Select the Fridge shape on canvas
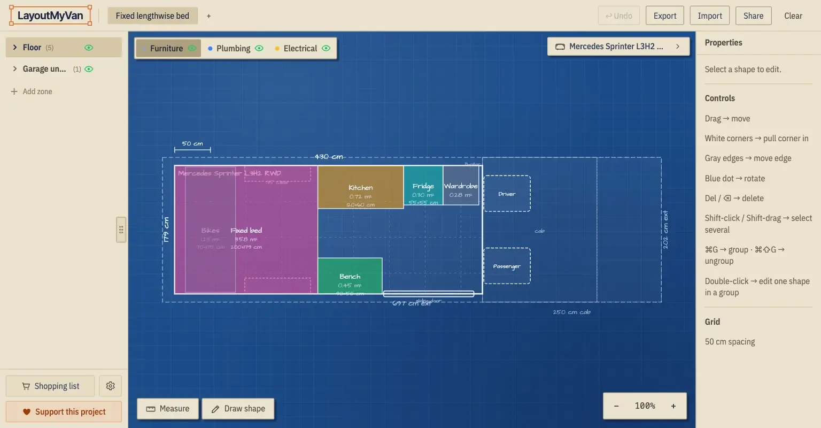Screen dimensions: 821x428 [423, 186]
